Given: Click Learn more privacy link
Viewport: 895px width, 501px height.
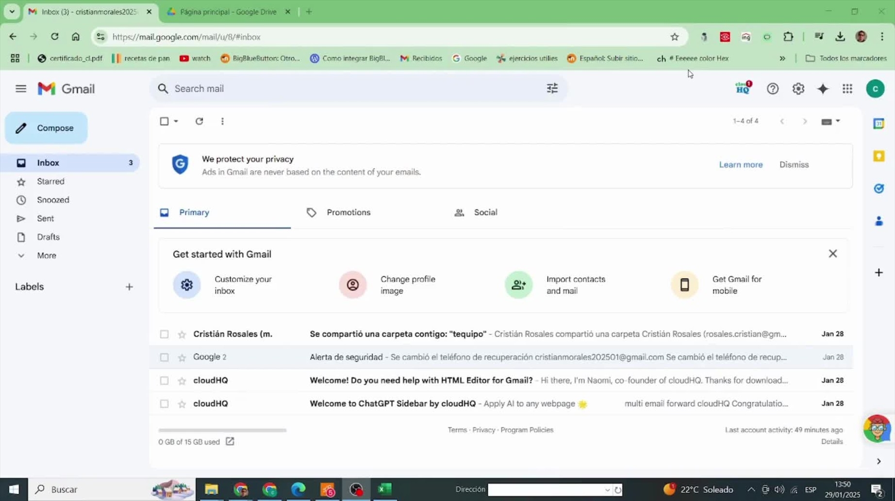Looking at the screenshot, I should click(741, 165).
